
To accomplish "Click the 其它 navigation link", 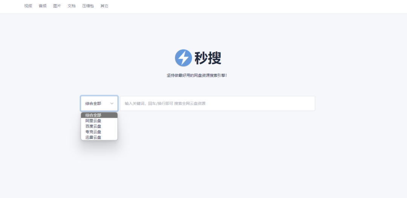I will [x=104, y=6].
